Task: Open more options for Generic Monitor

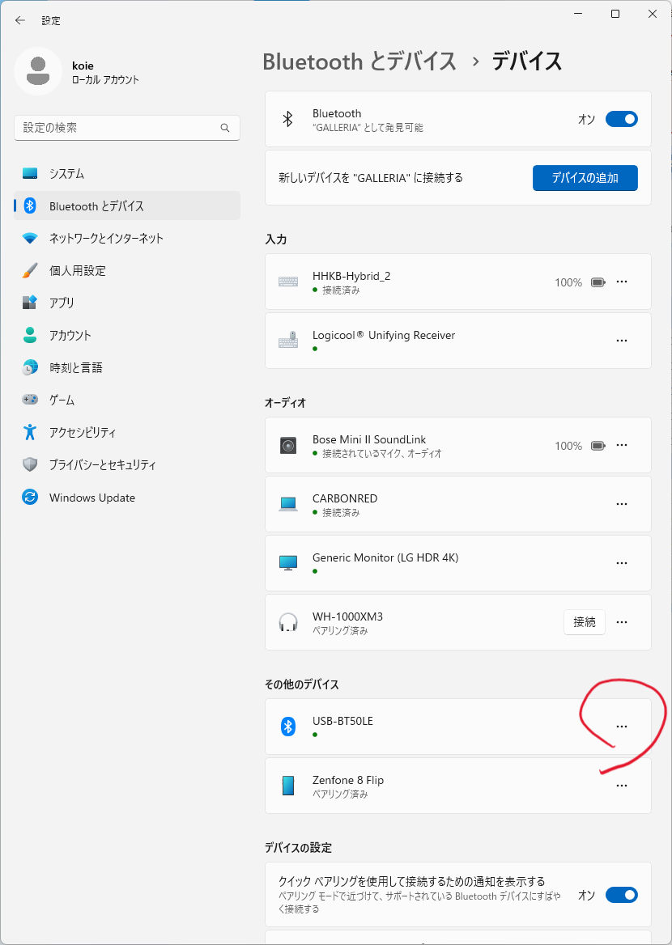Action: point(622,563)
